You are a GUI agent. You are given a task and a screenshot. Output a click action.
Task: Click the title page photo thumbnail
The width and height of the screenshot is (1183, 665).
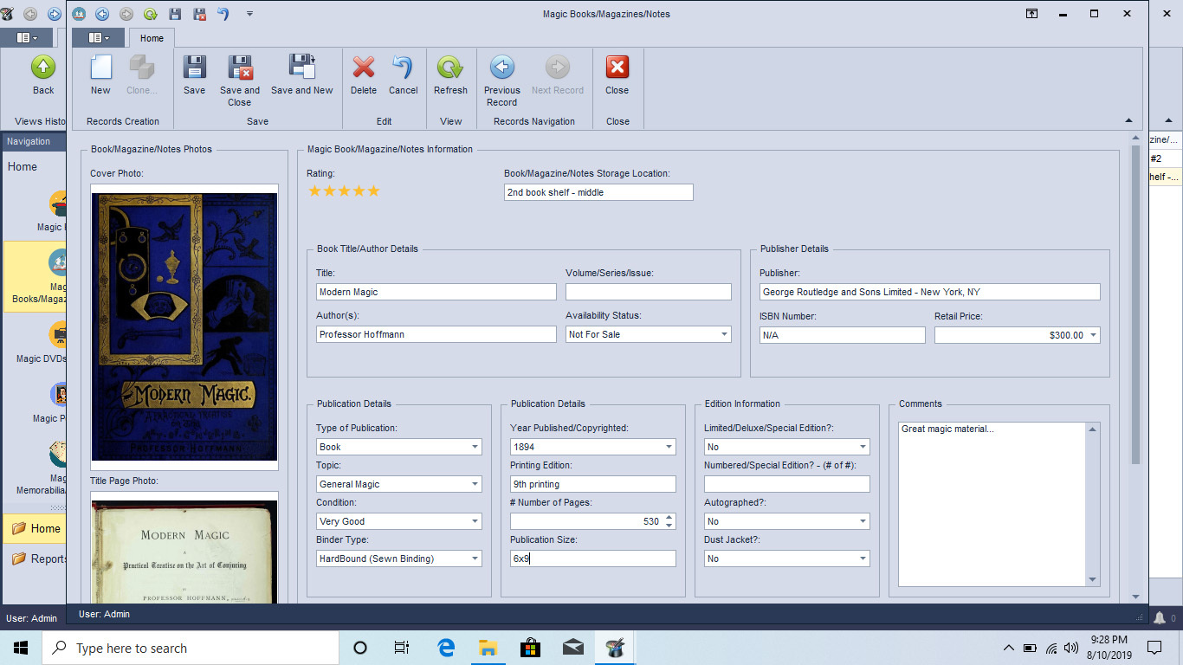pyautogui.click(x=184, y=552)
